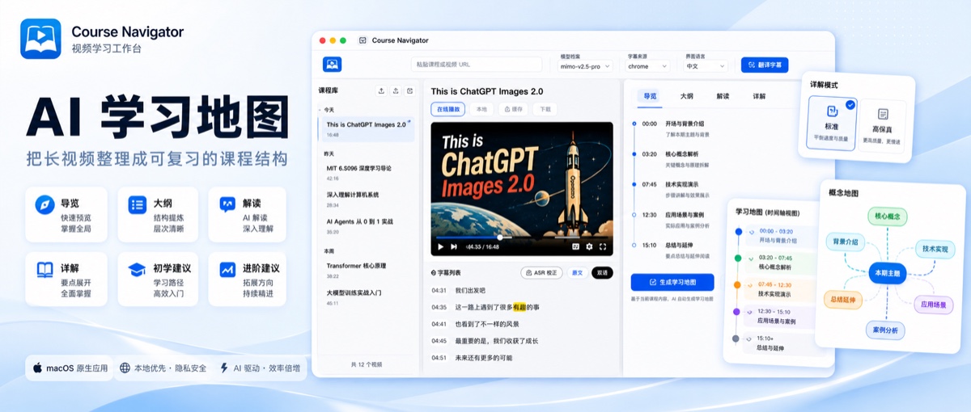Click the 详解 open book icon on the feature card

[x=45, y=270]
